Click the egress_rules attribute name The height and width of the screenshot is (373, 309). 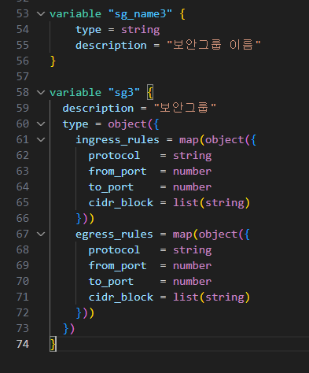114,235
